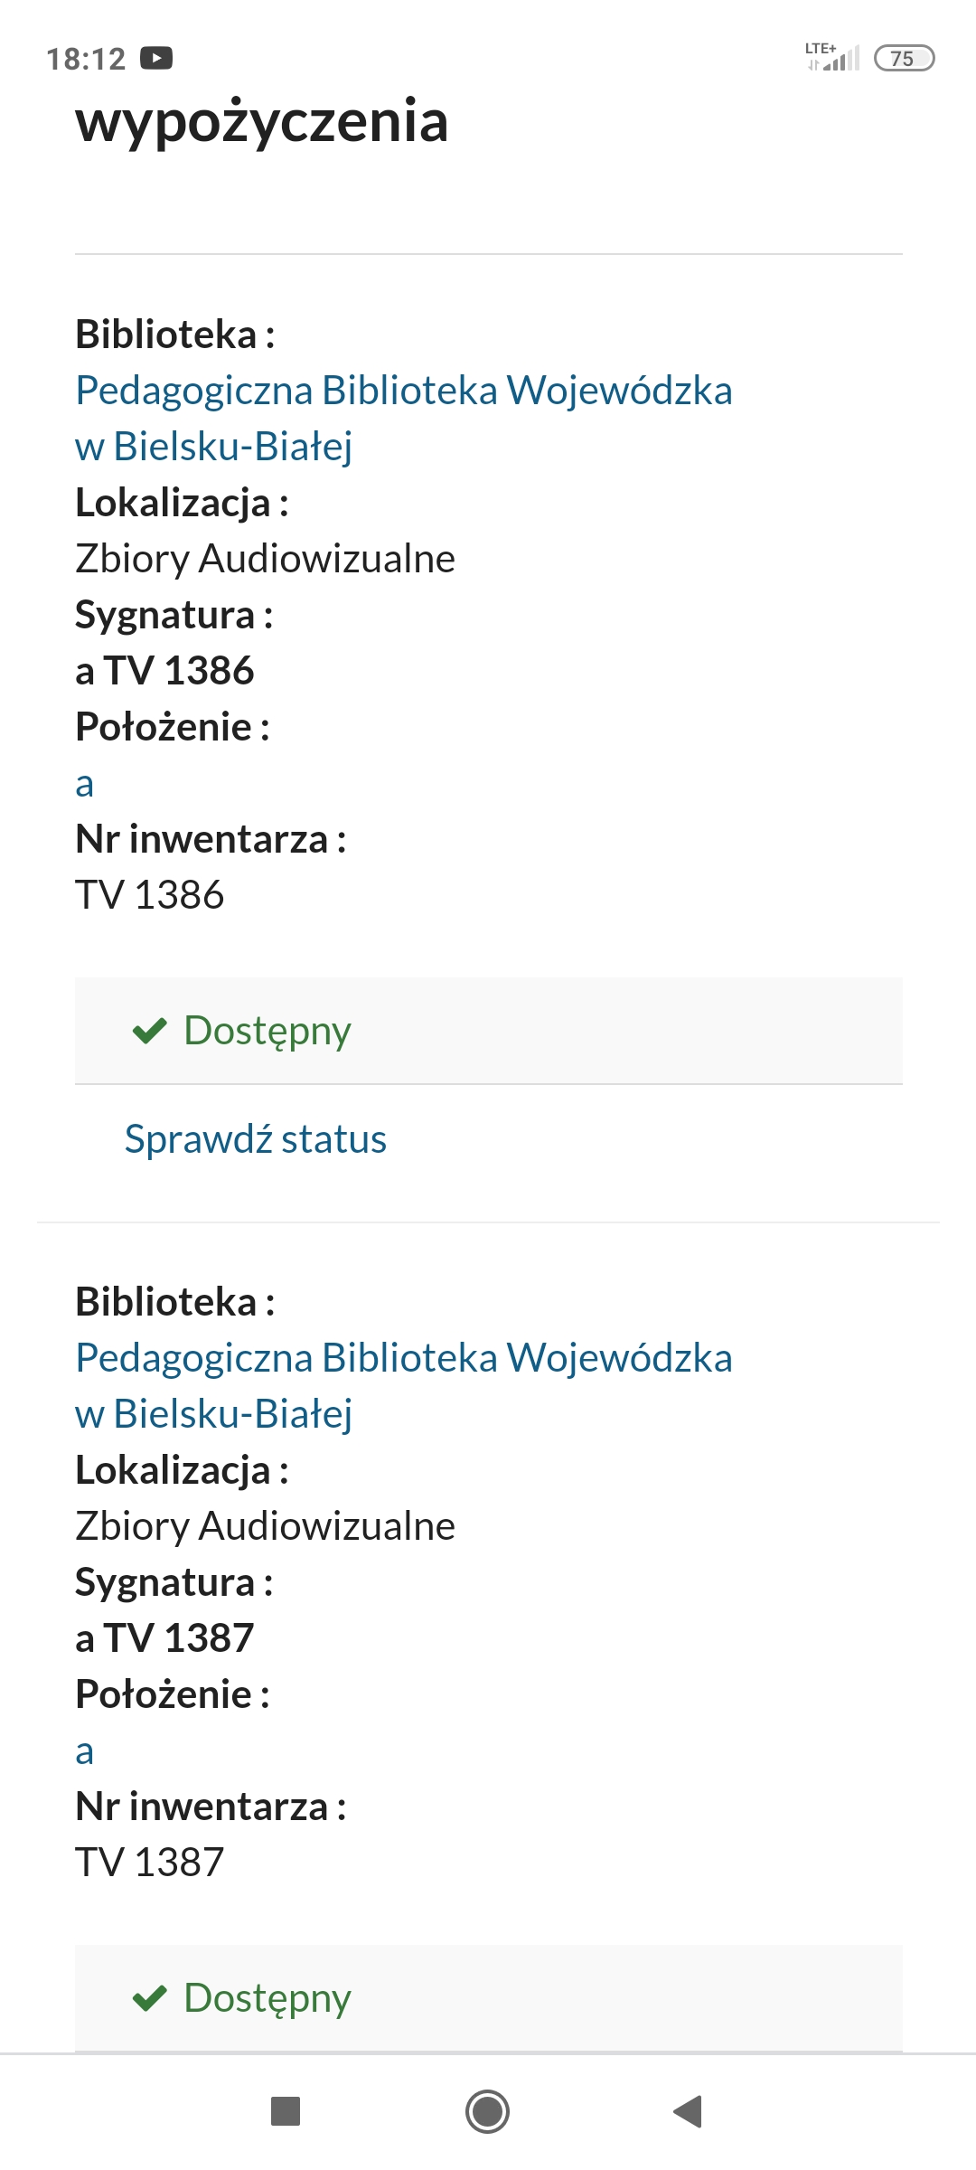Click the Położenie "a" link for TV 1386
The height and width of the screenshot is (2170, 976).
85,784
